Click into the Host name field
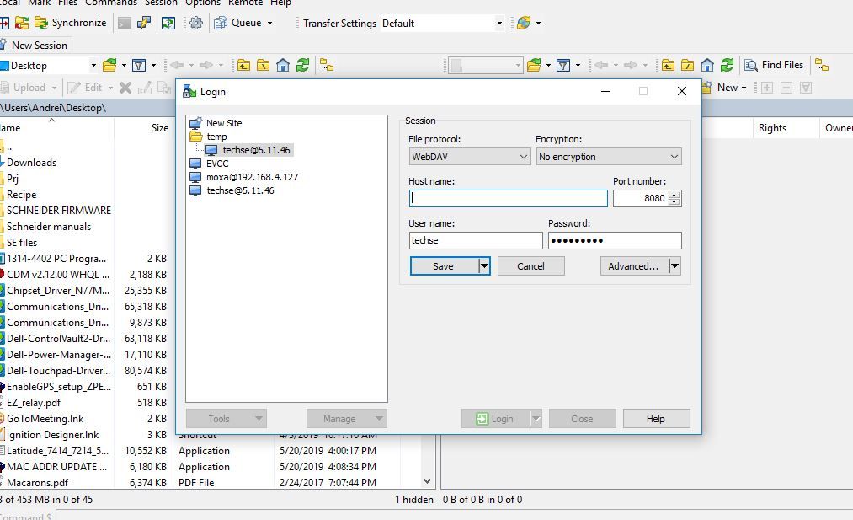This screenshot has height=520, width=853. [508, 198]
